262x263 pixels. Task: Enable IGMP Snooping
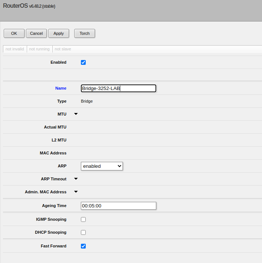tap(83, 219)
